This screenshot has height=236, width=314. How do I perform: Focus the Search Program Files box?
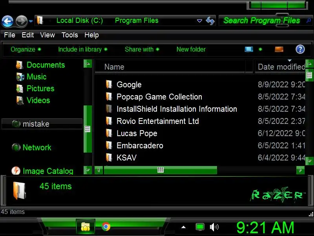(262, 20)
